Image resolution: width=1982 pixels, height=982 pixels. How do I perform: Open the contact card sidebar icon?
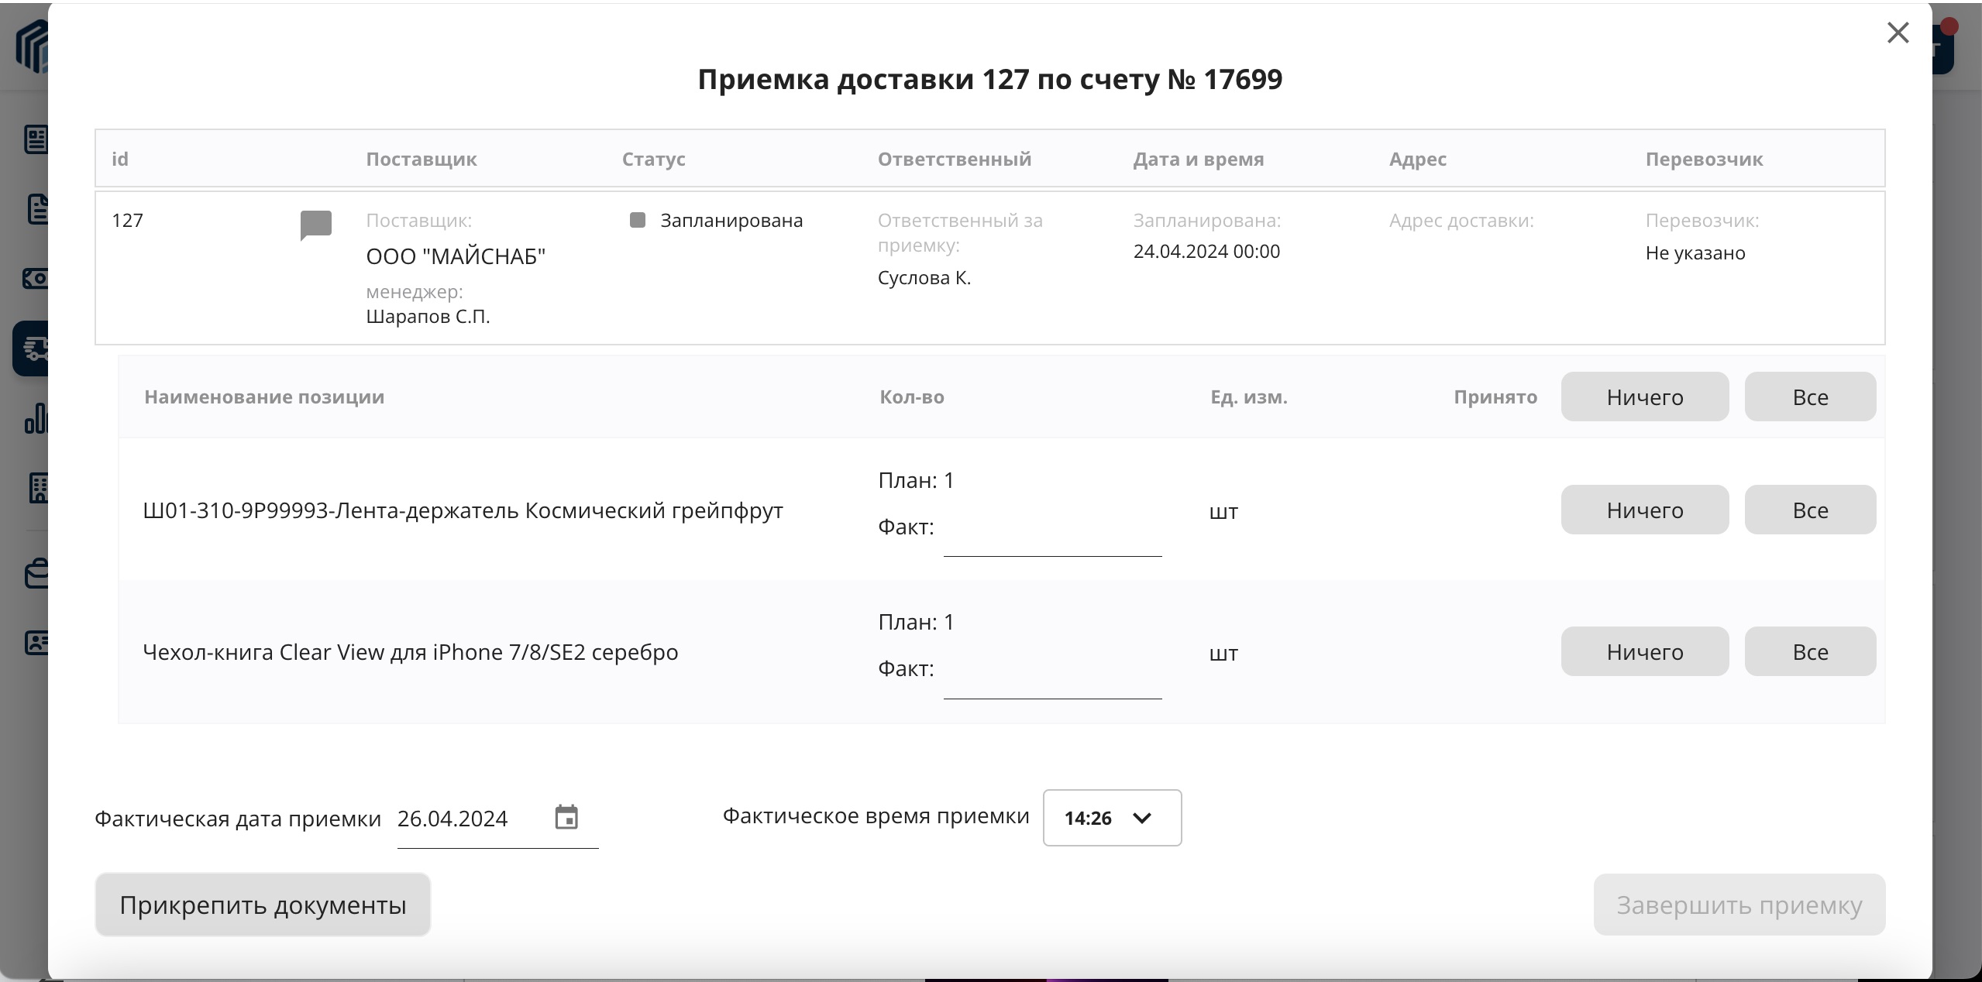pos(35,643)
